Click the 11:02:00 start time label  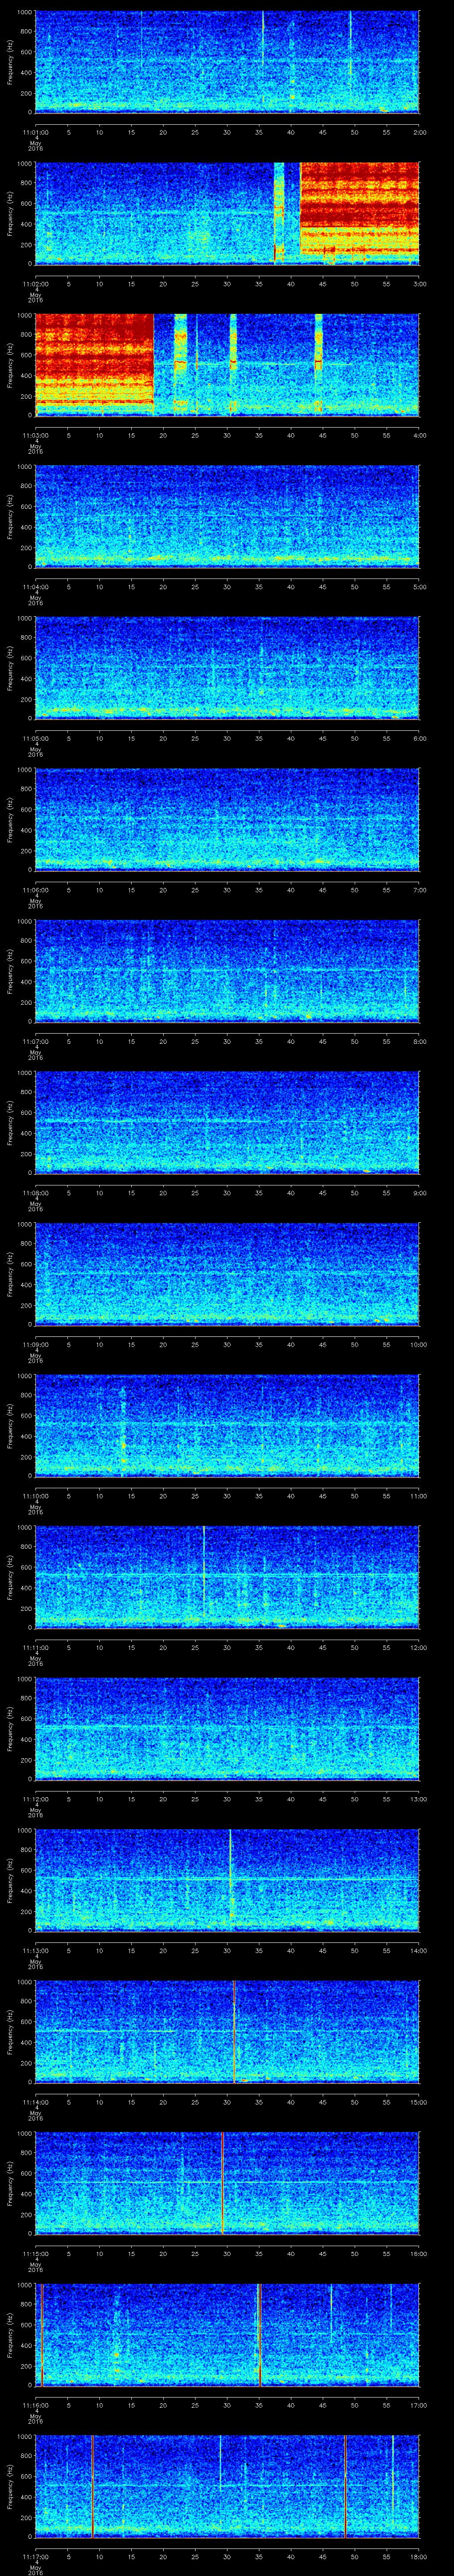tap(36, 284)
